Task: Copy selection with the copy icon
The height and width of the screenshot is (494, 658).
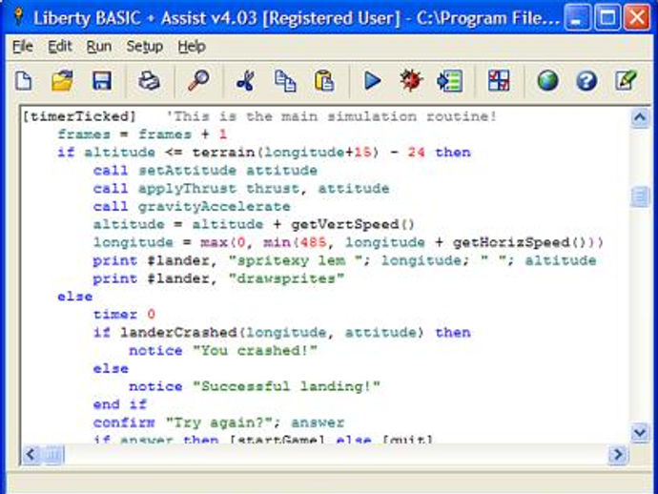Action: (285, 80)
